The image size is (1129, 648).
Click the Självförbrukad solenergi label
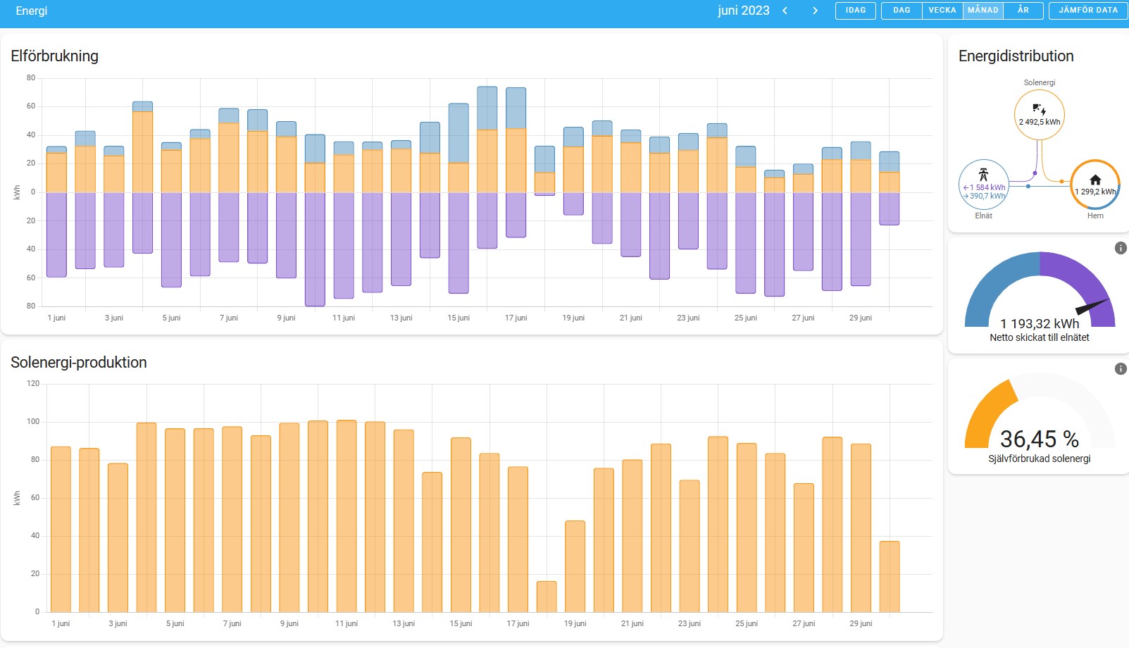(1040, 459)
